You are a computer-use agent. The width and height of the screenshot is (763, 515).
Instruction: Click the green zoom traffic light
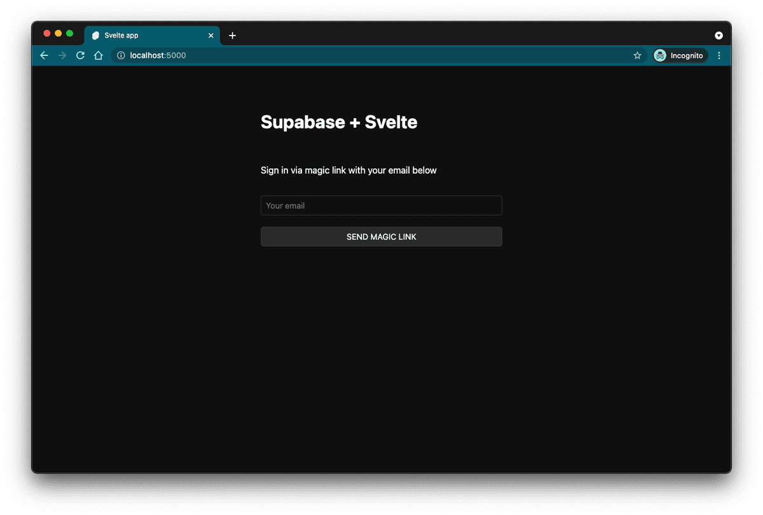[69, 32]
